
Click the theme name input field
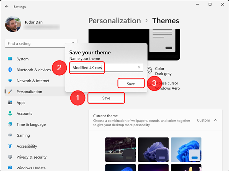pos(106,67)
